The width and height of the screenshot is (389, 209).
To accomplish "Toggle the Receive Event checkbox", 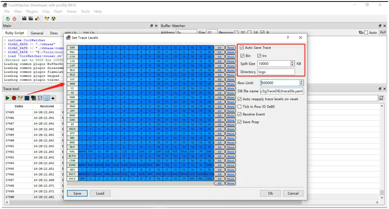I will tap(239, 114).
